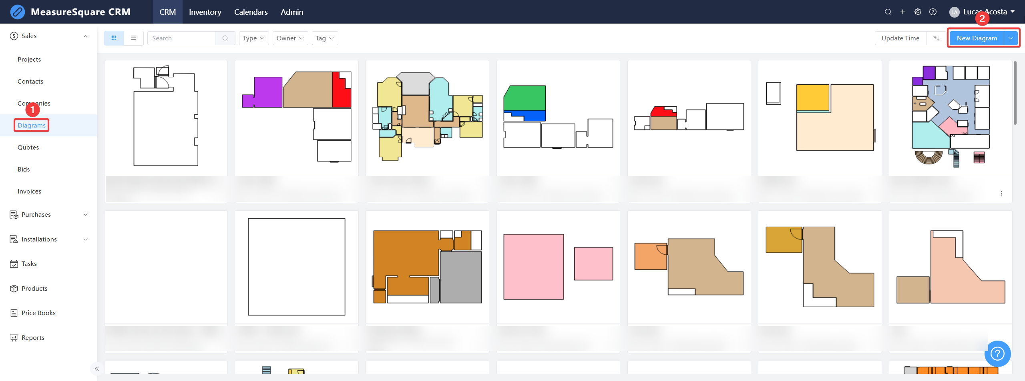This screenshot has height=381, width=1025.
Task: Open the Type filter dropdown
Action: [254, 38]
